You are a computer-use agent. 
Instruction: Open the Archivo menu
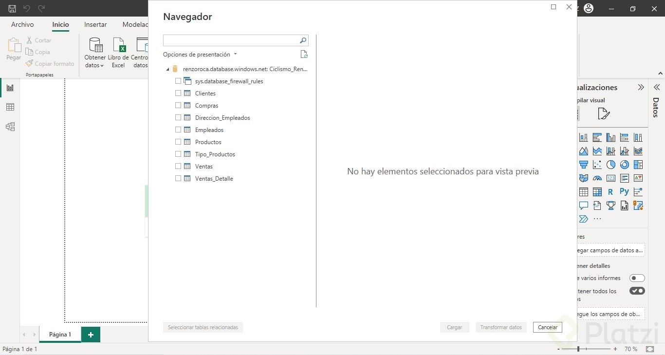[x=22, y=24]
